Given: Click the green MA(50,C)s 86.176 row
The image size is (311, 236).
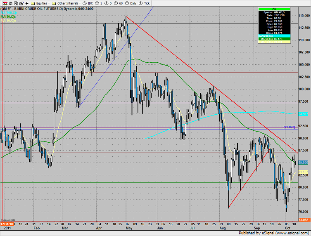Looking at the screenshot, I should click(274, 39).
